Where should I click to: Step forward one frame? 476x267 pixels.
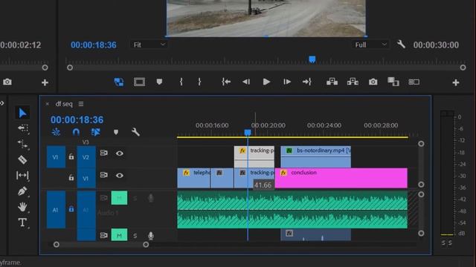287,82
